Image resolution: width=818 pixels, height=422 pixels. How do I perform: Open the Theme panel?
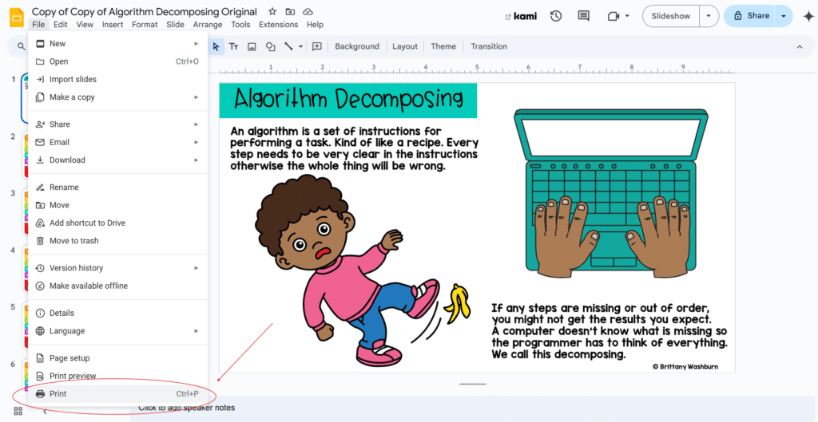coord(443,46)
